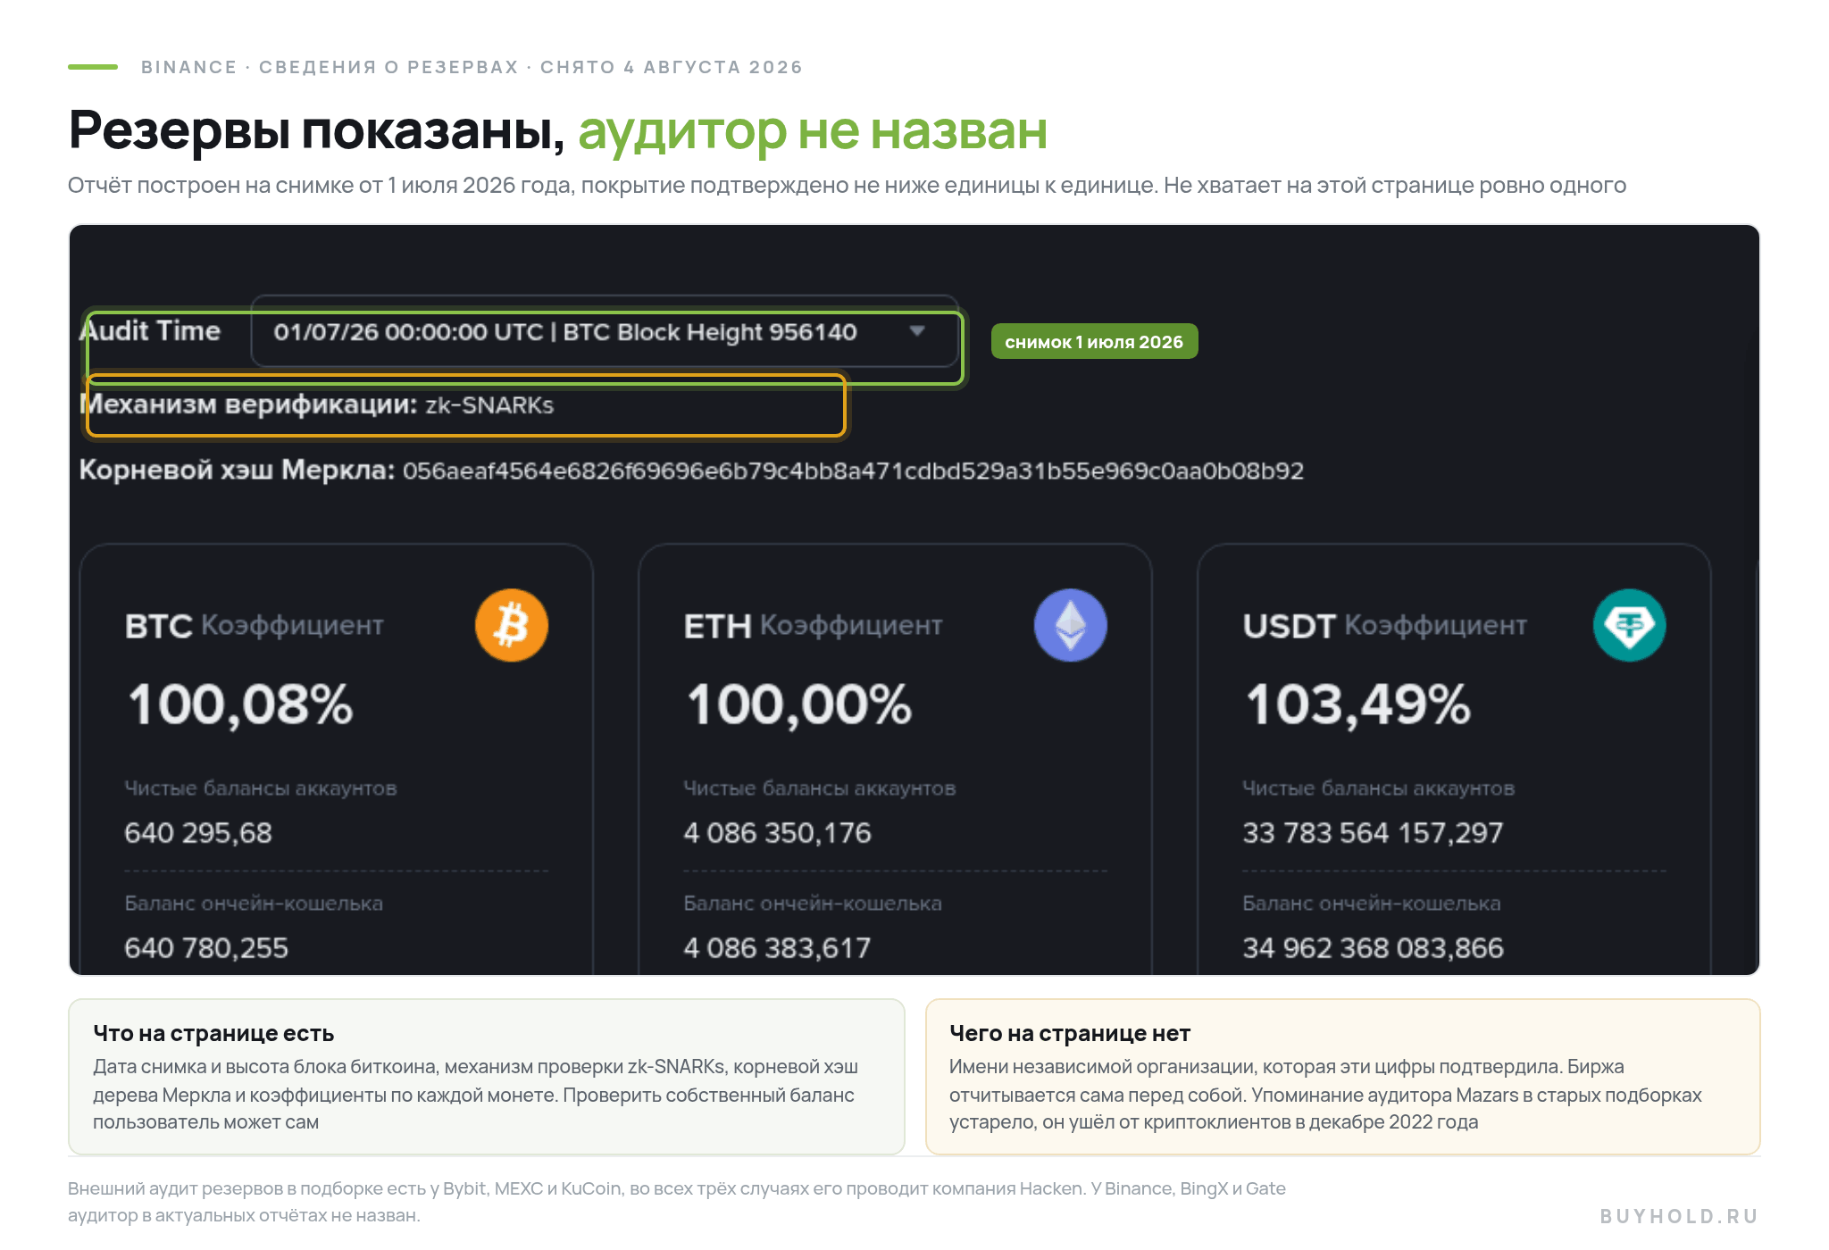Select the audit time field showing 01/07/26

point(605,331)
